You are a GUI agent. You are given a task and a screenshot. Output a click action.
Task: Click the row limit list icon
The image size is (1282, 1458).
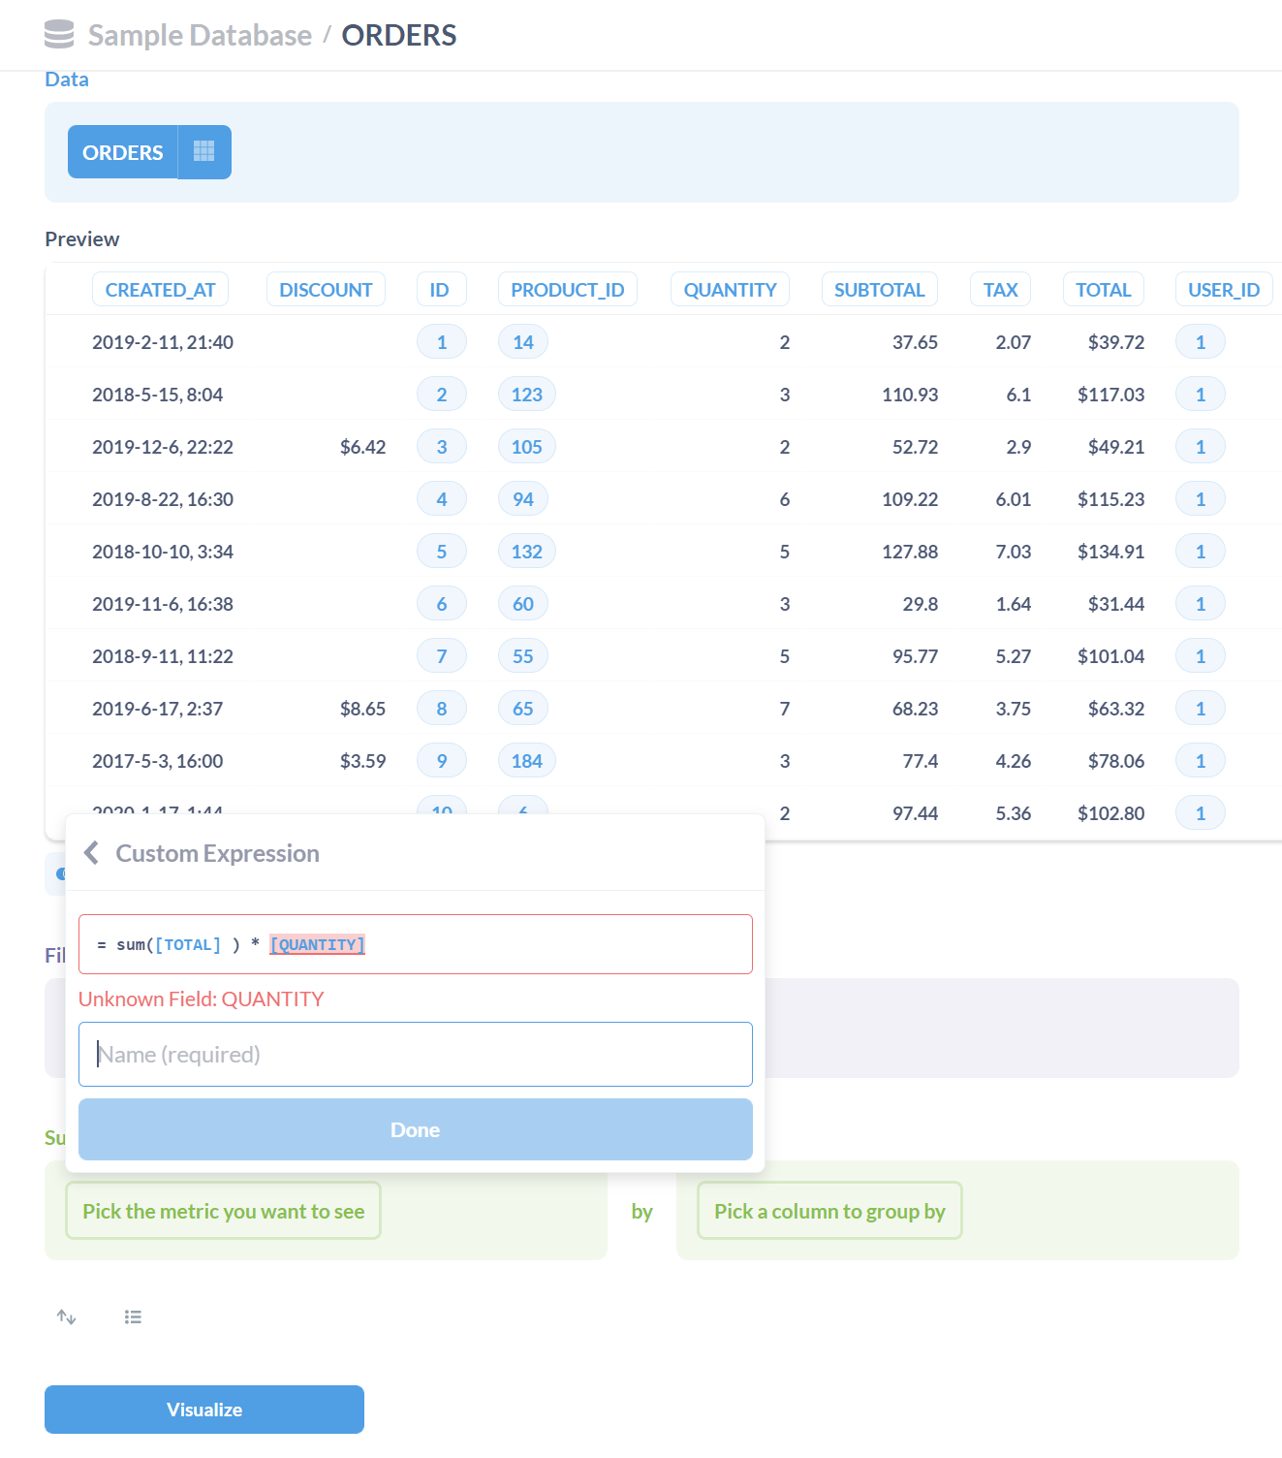click(133, 1316)
